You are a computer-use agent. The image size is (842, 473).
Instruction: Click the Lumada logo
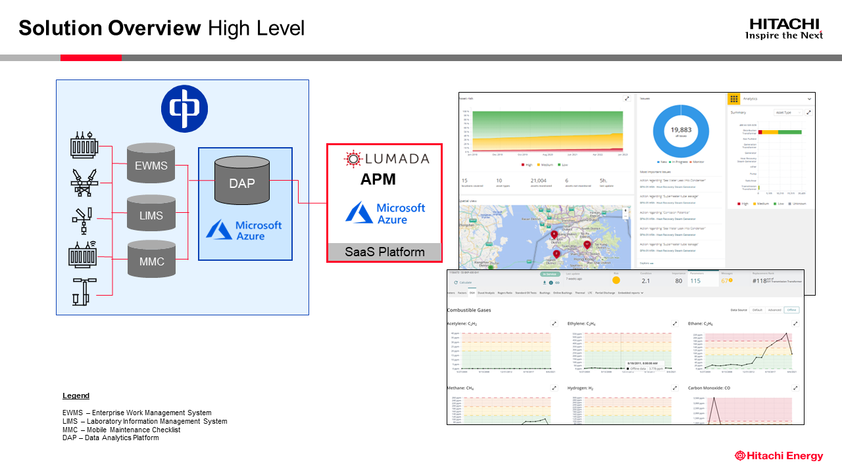point(386,158)
